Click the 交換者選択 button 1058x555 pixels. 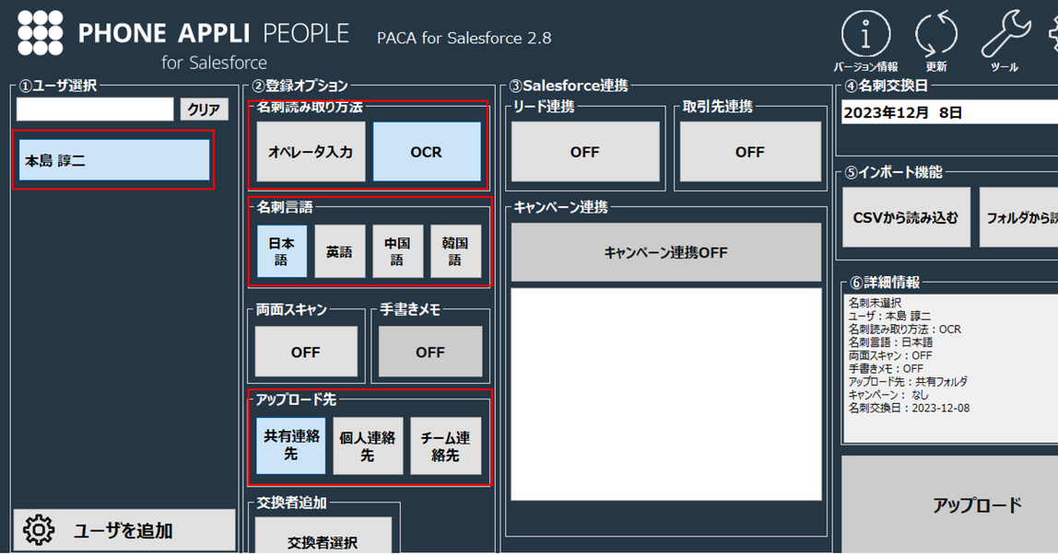point(323,537)
